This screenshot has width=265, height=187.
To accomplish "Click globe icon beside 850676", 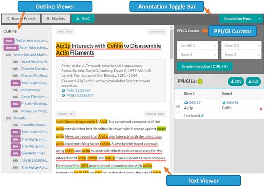I will (x=224, y=103).
